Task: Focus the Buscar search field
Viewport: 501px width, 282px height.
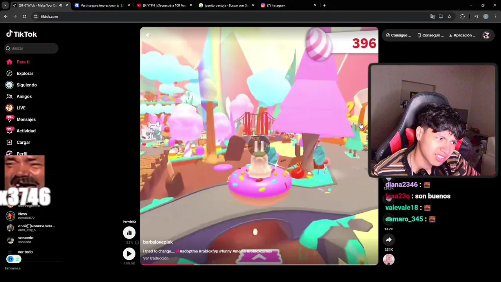Action: (x=31, y=48)
